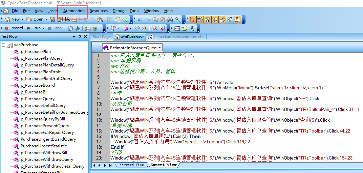The height and width of the screenshot is (173, 363).
Task: Toggle the last highlighted clipboard pane icon
Action: click(x=237, y=20)
